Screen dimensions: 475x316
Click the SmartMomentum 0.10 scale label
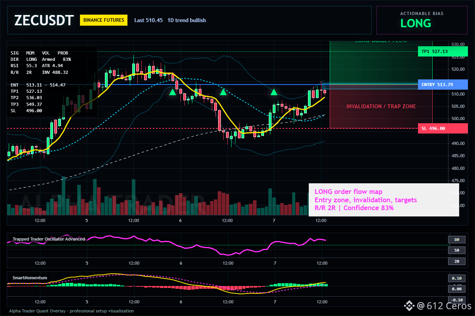pyautogui.click(x=456, y=278)
